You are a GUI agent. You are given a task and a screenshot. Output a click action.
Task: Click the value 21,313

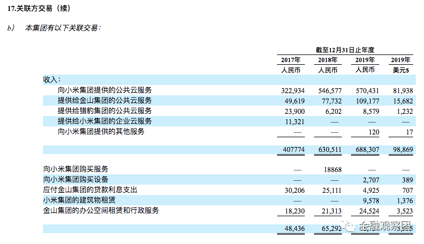pyautogui.click(x=331, y=211)
